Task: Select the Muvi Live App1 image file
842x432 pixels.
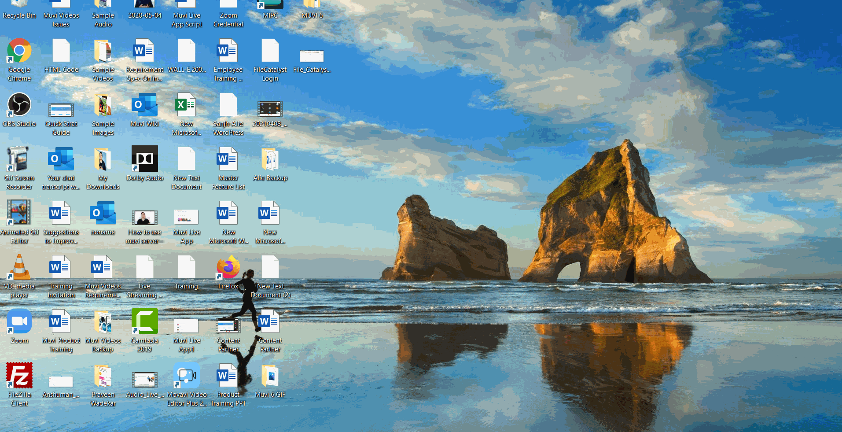Action: tap(187, 335)
